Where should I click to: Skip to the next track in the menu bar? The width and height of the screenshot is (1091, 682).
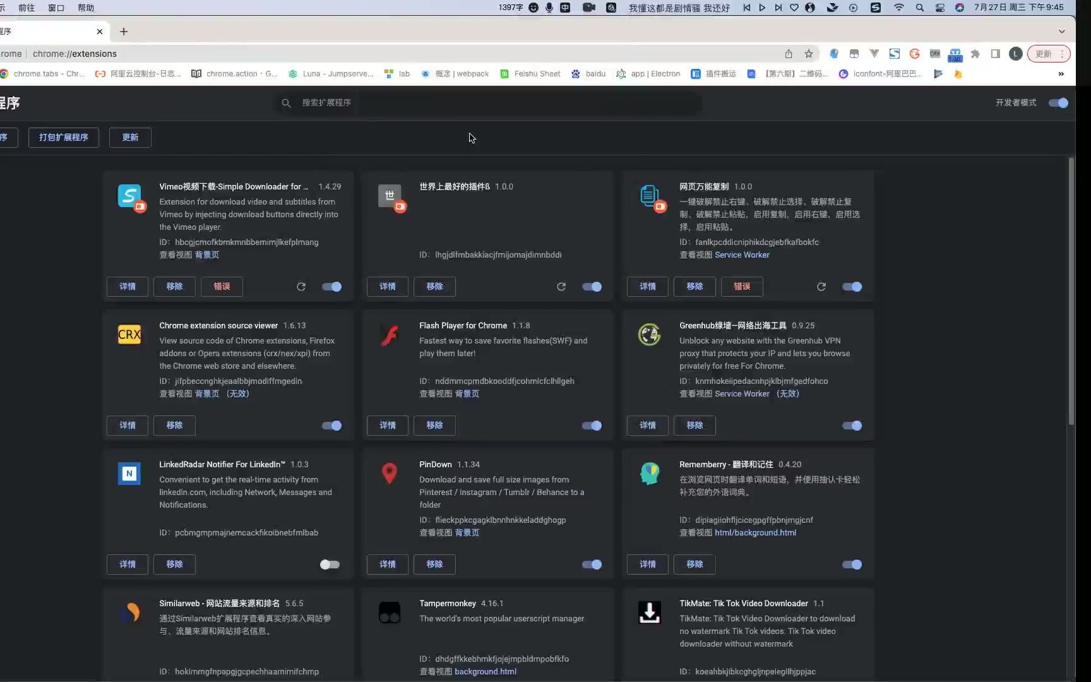(778, 8)
